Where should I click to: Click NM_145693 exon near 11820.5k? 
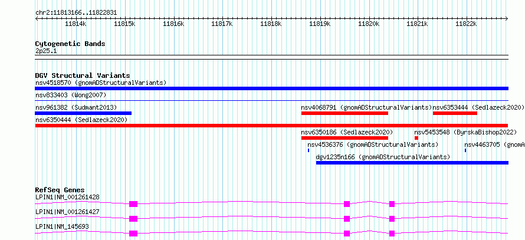[392, 234]
